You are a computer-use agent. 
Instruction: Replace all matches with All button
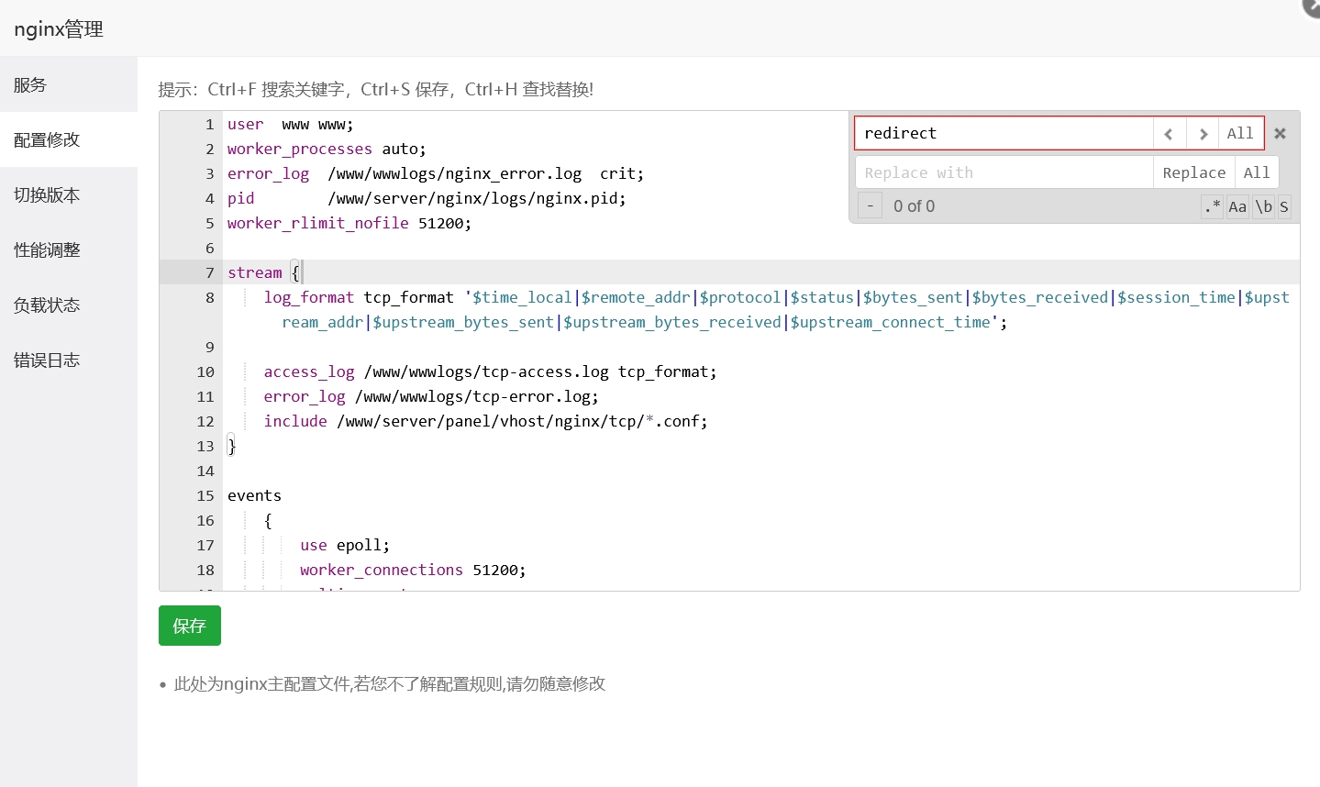1257,172
